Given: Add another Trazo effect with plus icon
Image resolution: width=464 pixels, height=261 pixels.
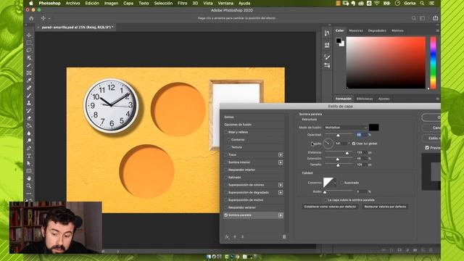Looking at the screenshot, I should pos(281,154).
